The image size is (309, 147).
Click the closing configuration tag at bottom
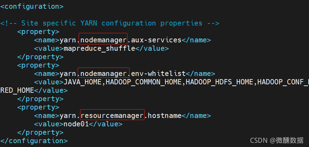(x=34, y=141)
